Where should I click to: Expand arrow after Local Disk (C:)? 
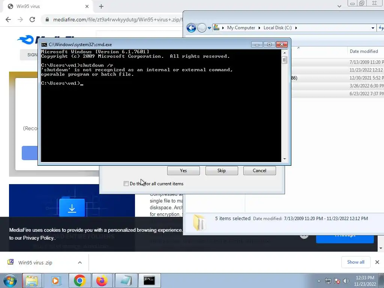click(x=296, y=28)
